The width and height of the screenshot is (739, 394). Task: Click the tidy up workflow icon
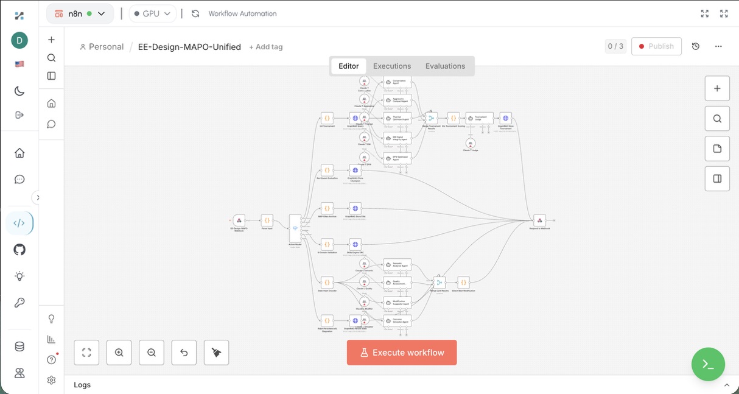pyautogui.click(x=216, y=352)
